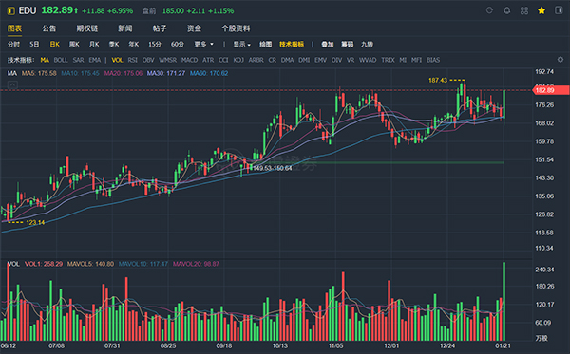Open the 显示 display dropdown
The image size is (570, 354).
(x=241, y=45)
